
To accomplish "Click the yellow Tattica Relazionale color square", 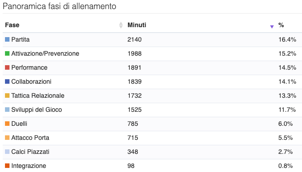I will (7, 96).
